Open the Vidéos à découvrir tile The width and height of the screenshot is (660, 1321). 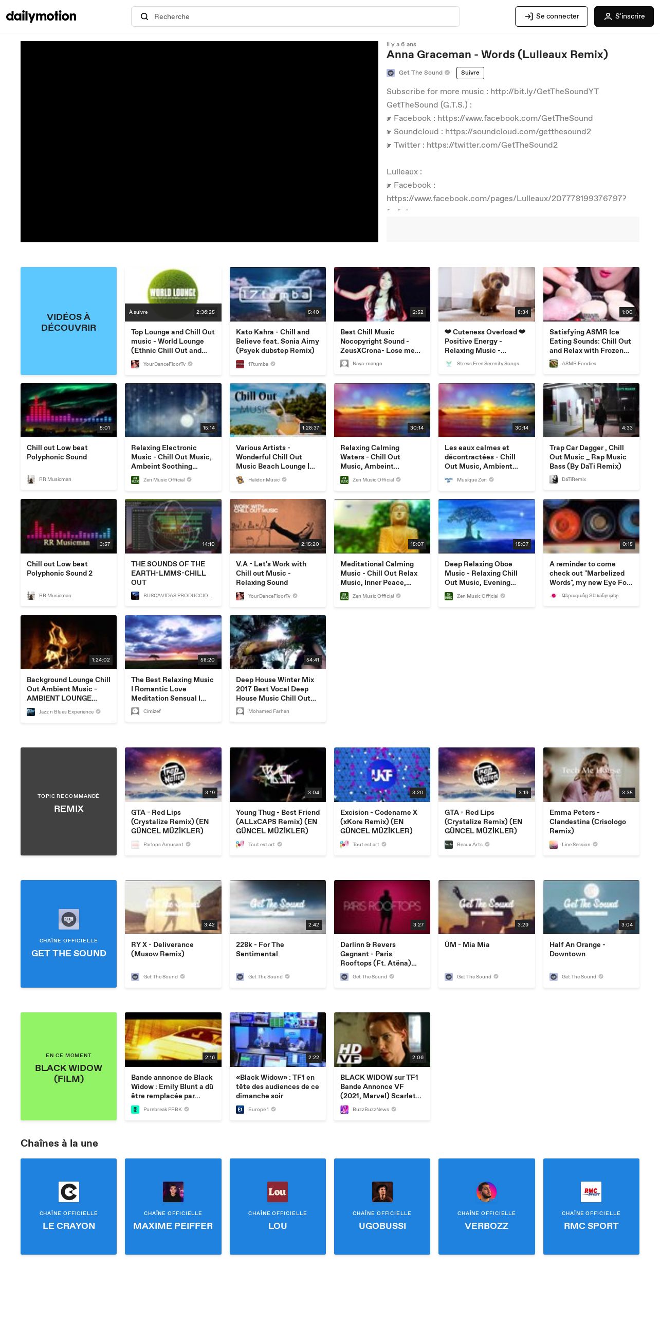point(69,321)
